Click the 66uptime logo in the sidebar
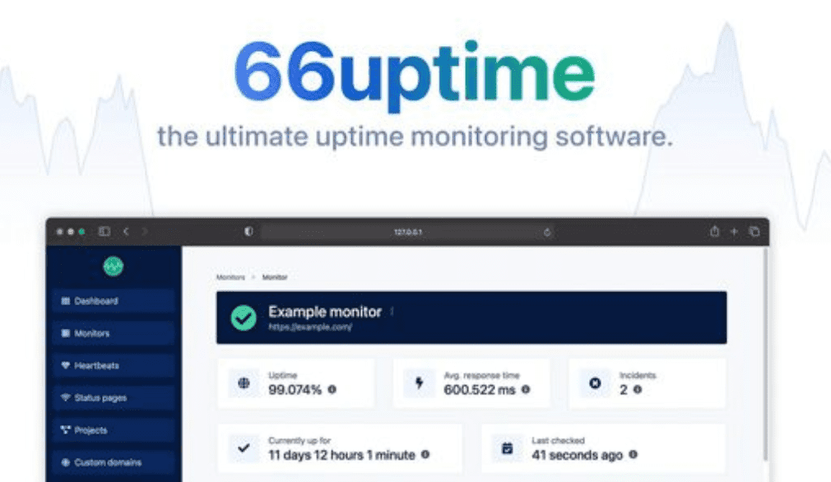This screenshot has width=831, height=482. (113, 266)
